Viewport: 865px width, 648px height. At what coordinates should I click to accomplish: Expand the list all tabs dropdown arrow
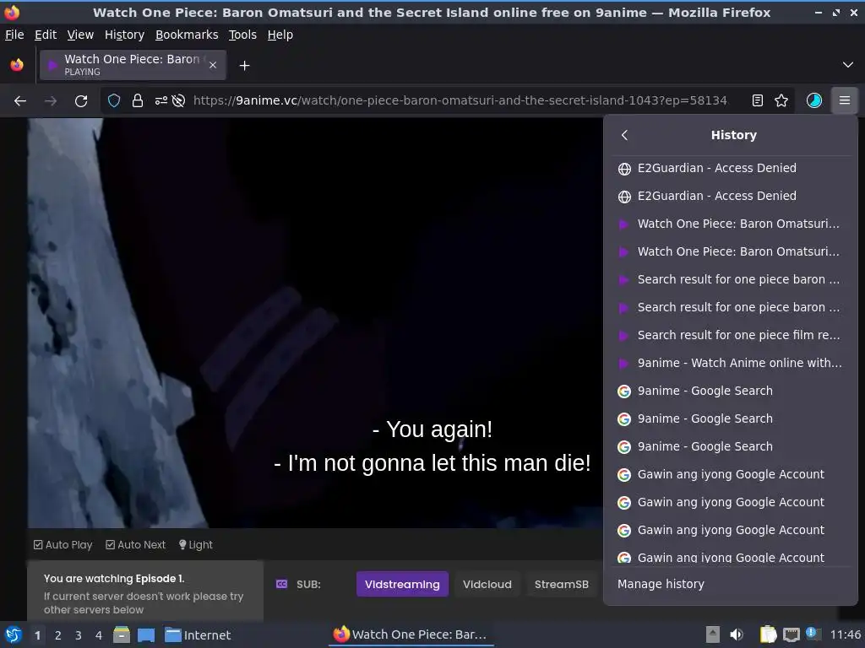(x=848, y=65)
